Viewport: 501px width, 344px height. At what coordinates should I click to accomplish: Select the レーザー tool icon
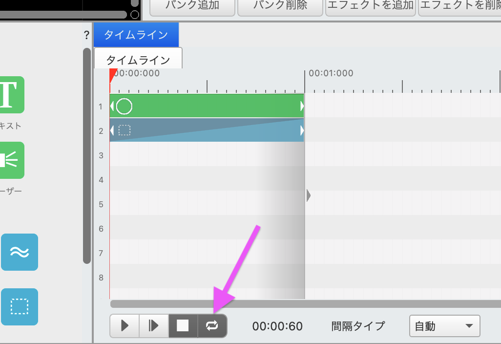[11, 161]
